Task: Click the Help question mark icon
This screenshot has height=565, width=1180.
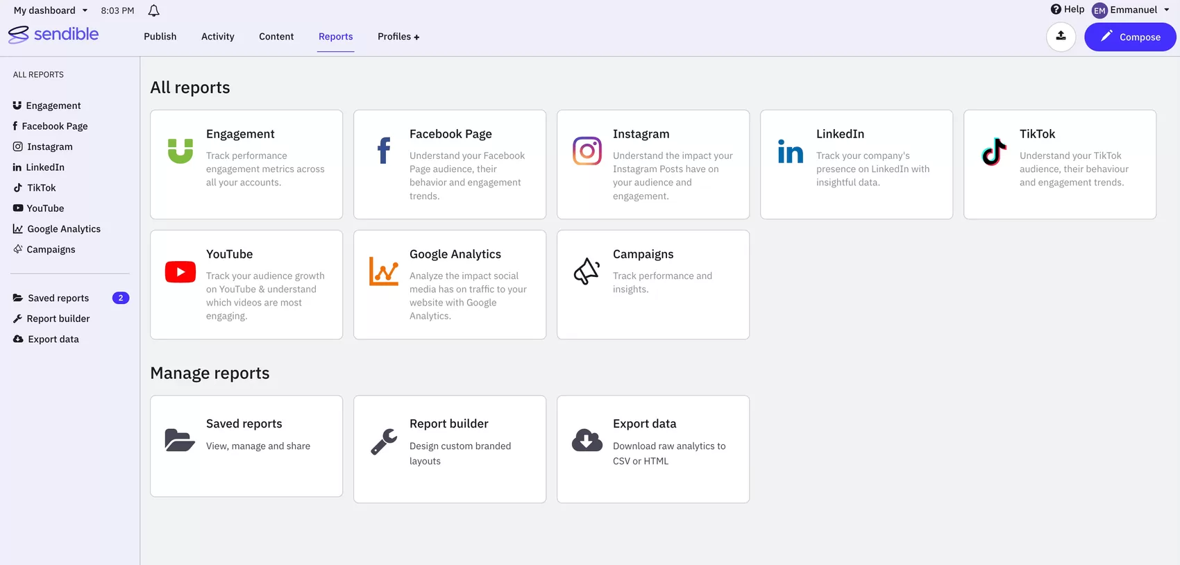Action: tap(1056, 9)
